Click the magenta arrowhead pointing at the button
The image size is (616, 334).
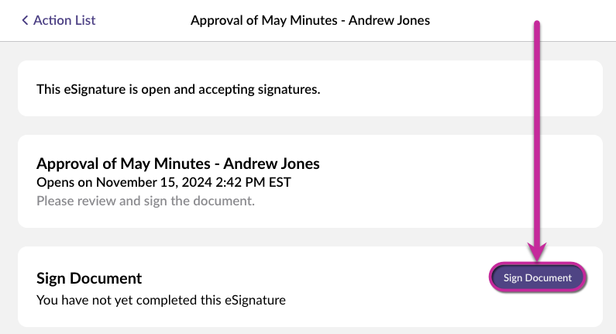(537, 252)
